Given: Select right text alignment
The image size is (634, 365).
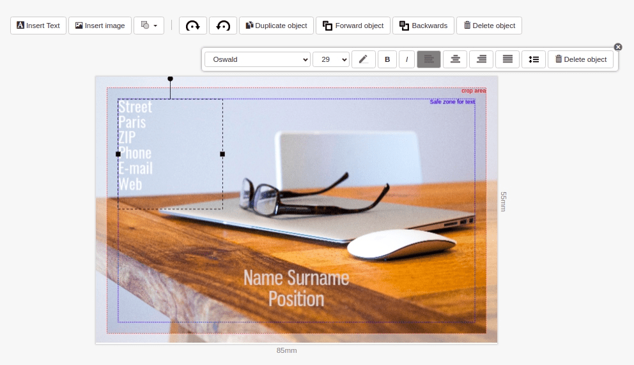Looking at the screenshot, I should pyautogui.click(x=481, y=59).
